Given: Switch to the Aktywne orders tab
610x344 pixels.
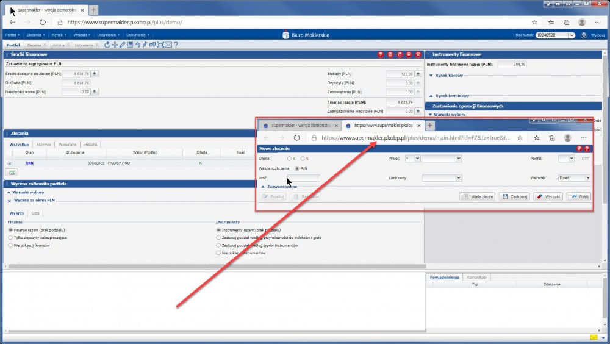Looking at the screenshot, I should click(43, 145).
